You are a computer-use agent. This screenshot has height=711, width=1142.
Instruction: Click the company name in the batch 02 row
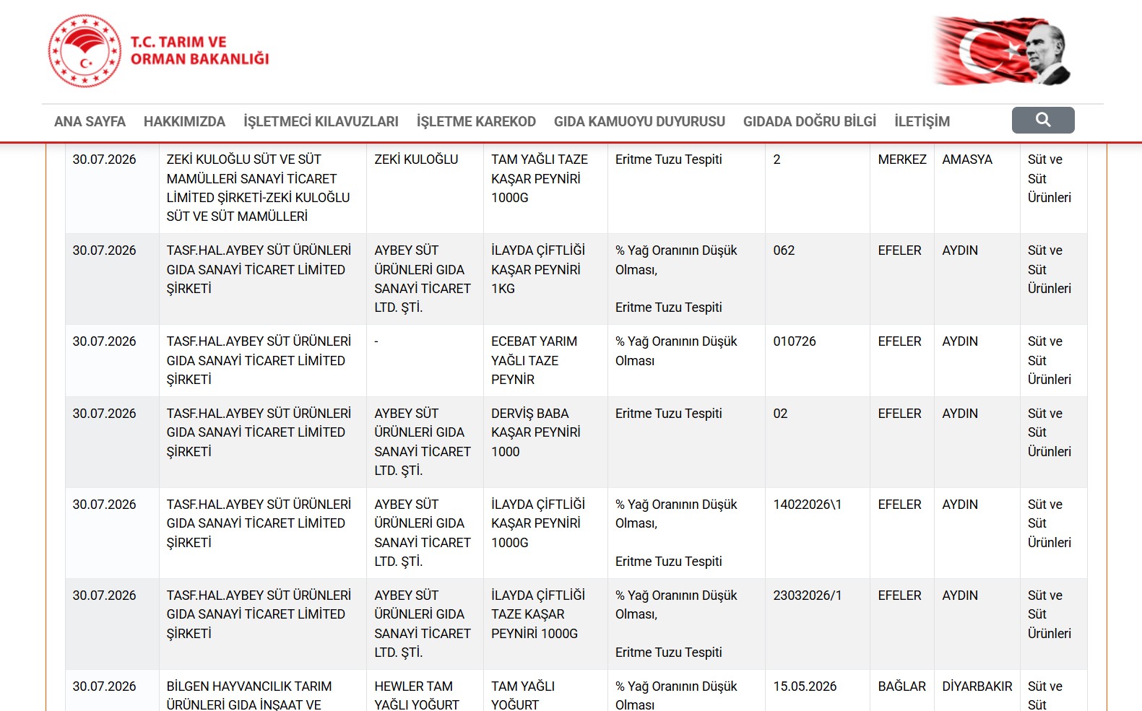pos(259,432)
